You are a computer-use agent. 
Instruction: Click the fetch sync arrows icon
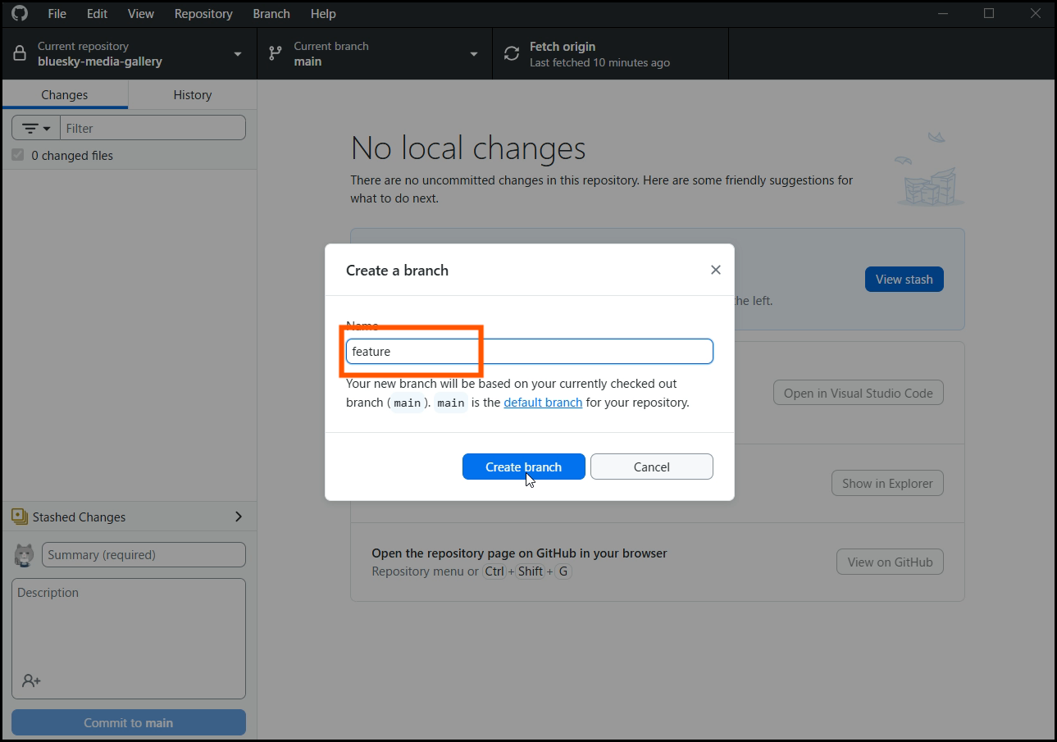[x=512, y=54]
